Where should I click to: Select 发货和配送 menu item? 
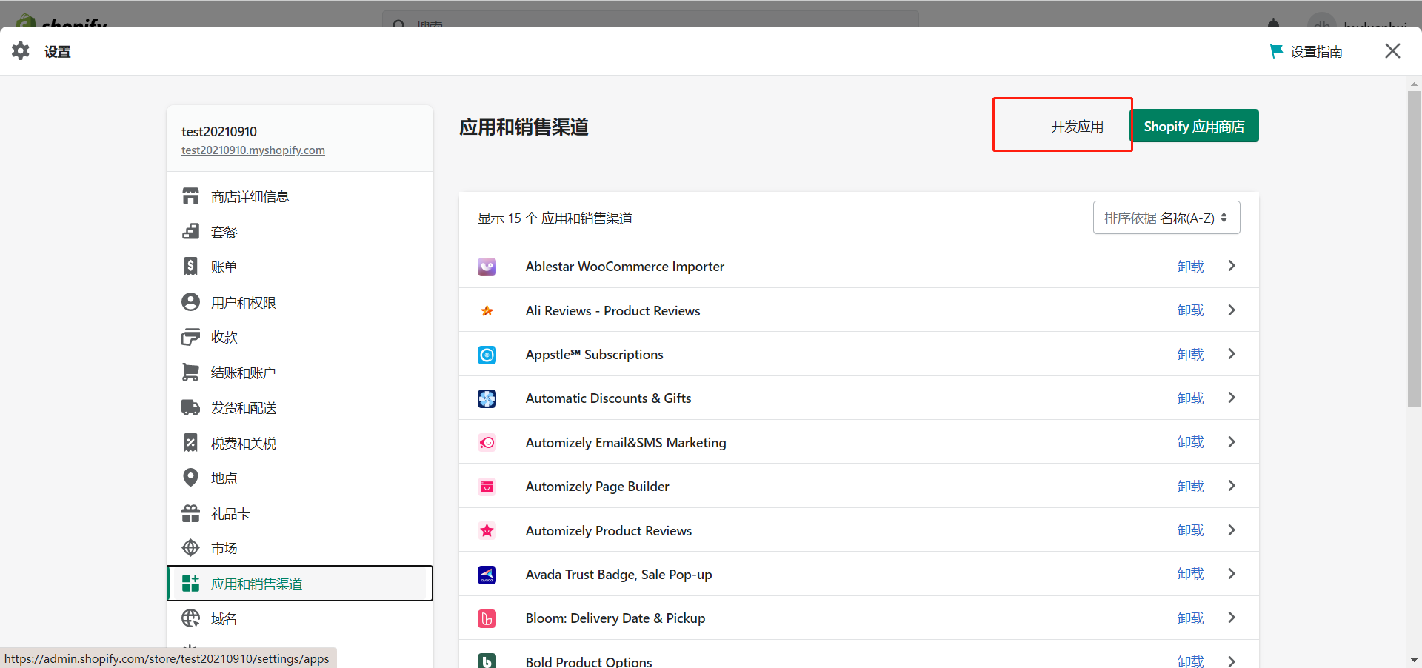point(300,407)
